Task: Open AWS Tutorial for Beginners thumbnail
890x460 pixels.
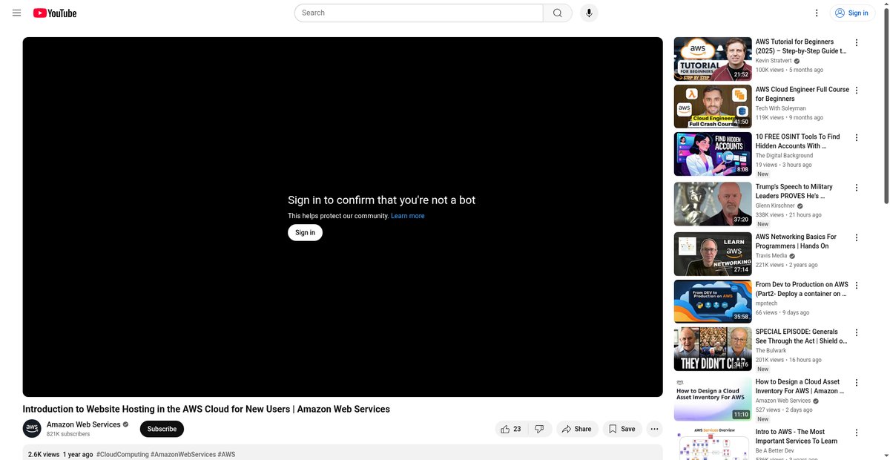Action: [x=712, y=59]
